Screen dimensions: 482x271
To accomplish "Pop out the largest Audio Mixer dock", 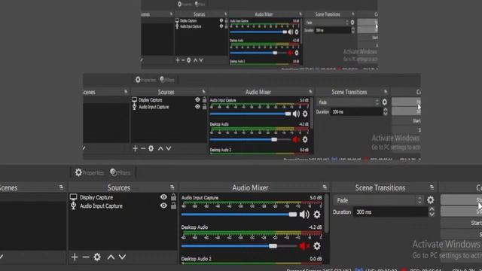I will coord(325,187).
